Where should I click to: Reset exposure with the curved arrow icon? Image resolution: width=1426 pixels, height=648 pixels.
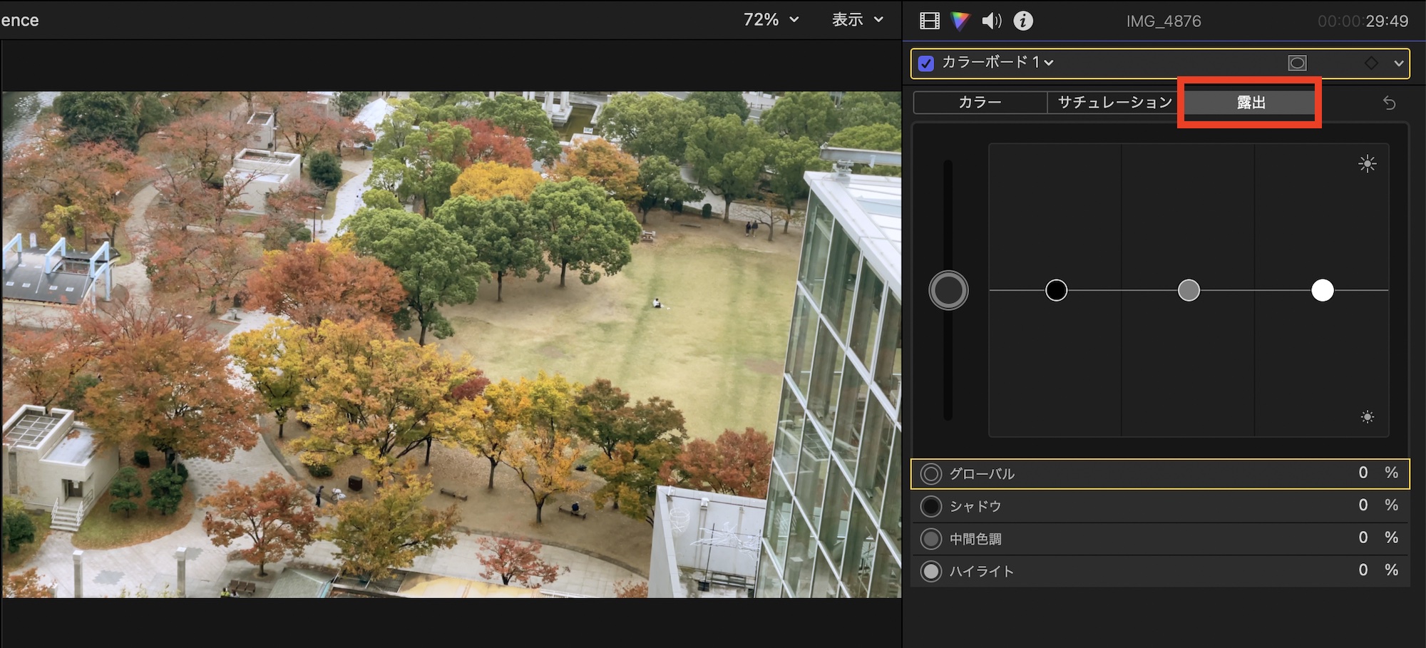click(1389, 103)
